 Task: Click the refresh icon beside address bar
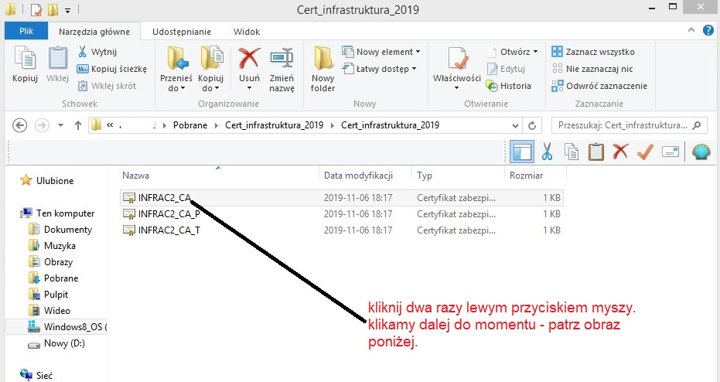pos(531,125)
